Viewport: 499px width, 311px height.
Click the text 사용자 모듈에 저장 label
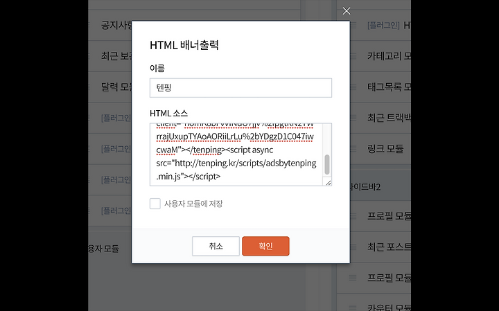tap(193, 204)
